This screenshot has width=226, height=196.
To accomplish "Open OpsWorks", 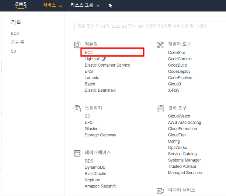I will (x=177, y=148).
